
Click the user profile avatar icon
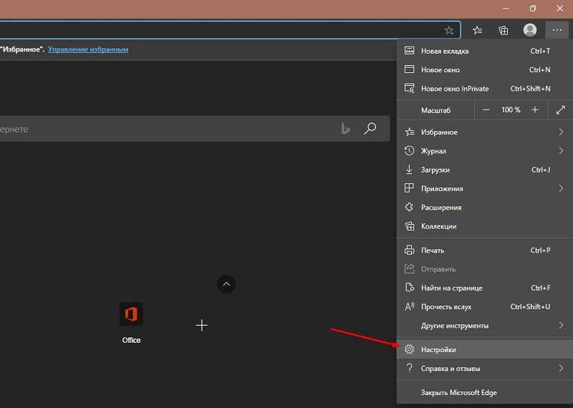[530, 30]
